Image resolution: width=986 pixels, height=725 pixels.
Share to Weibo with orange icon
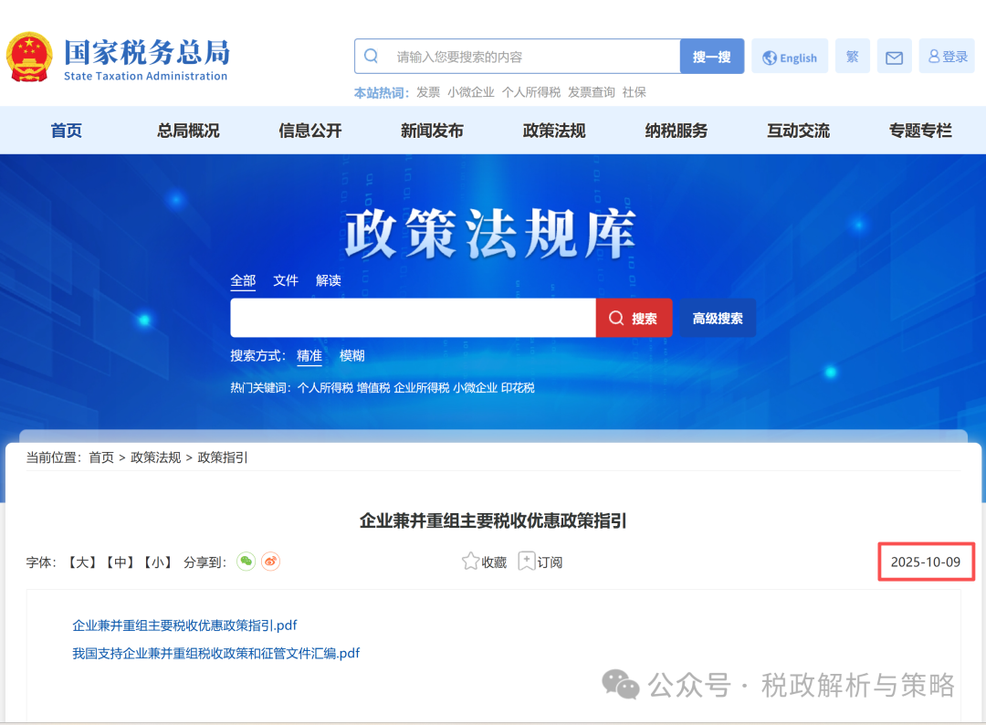coord(270,562)
